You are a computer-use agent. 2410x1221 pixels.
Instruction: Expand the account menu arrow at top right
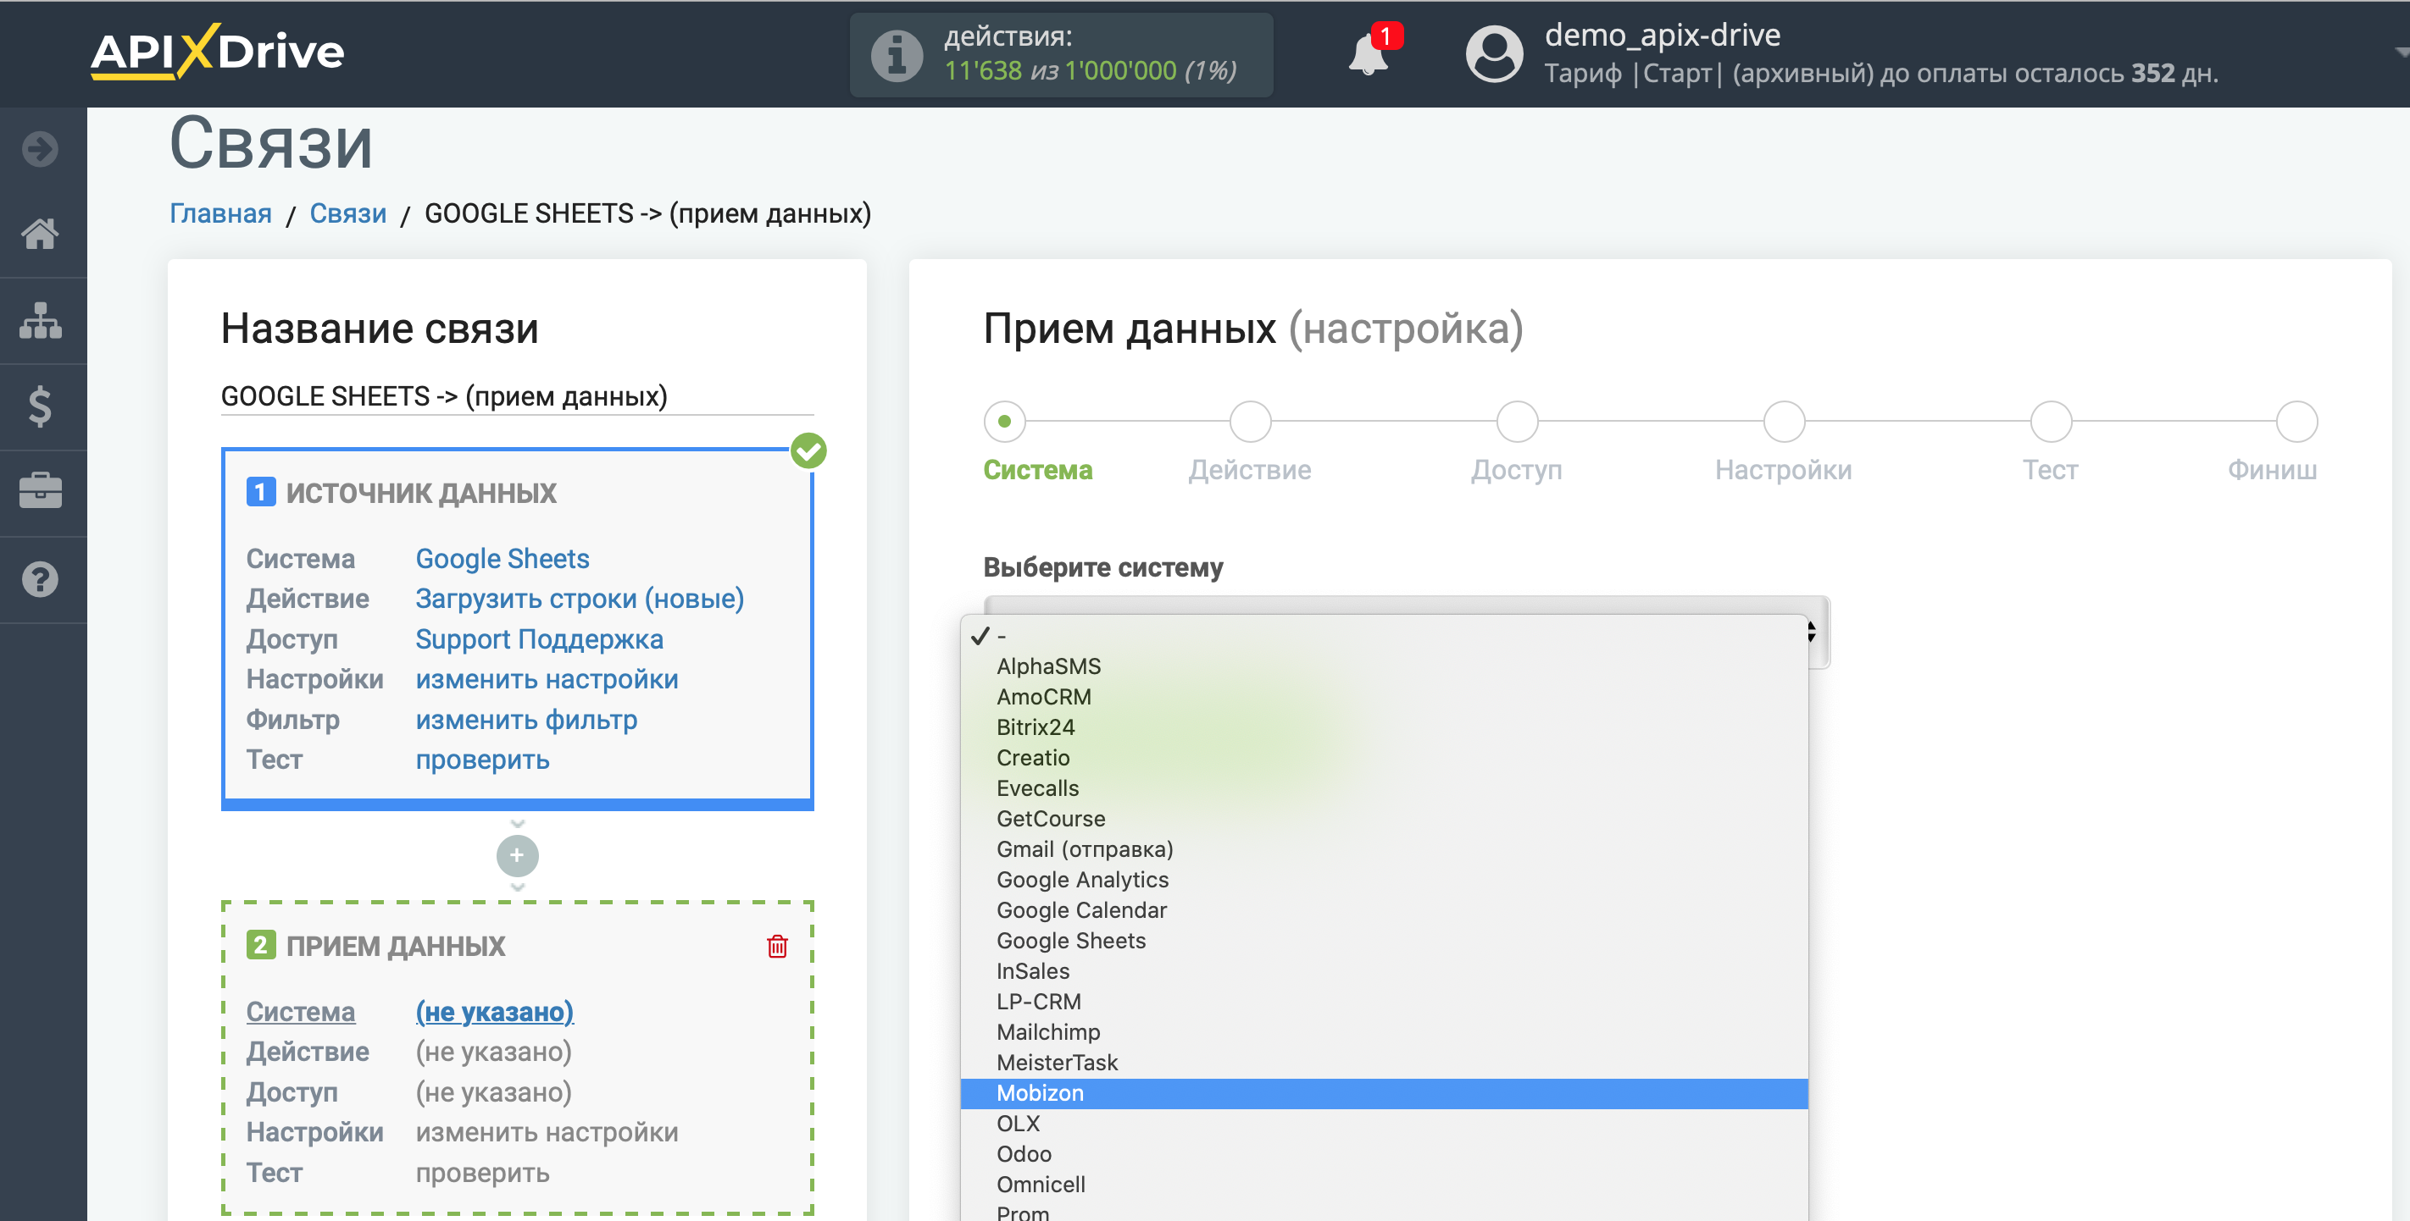pos(2400,52)
